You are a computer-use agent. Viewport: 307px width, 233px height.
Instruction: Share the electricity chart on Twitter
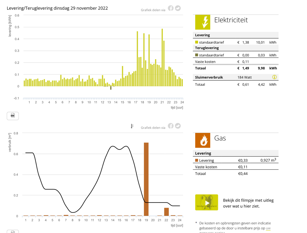pyautogui.click(x=178, y=8)
